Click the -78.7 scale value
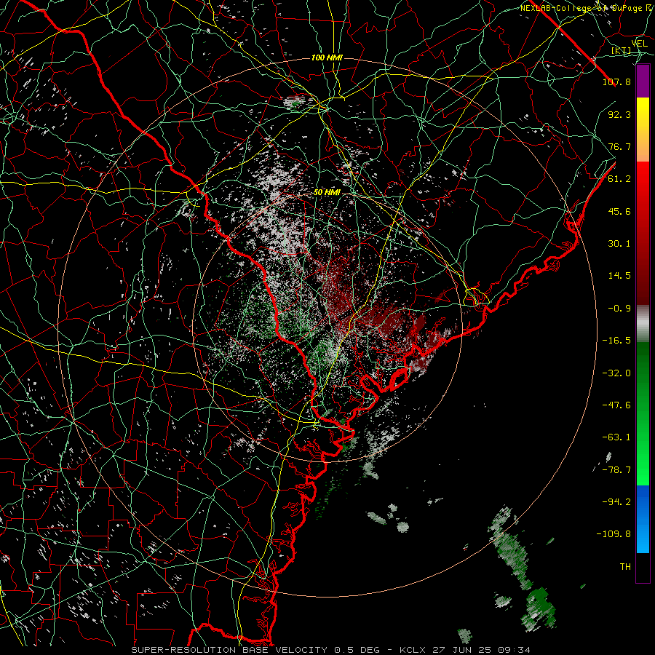The width and height of the screenshot is (655, 655). point(616,470)
